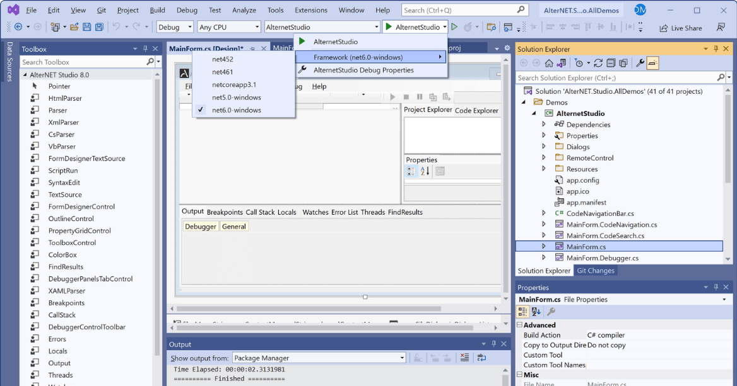Viewport: 737px width, 386px height.
Task: Save all files using the Save All icon
Action: click(99, 27)
